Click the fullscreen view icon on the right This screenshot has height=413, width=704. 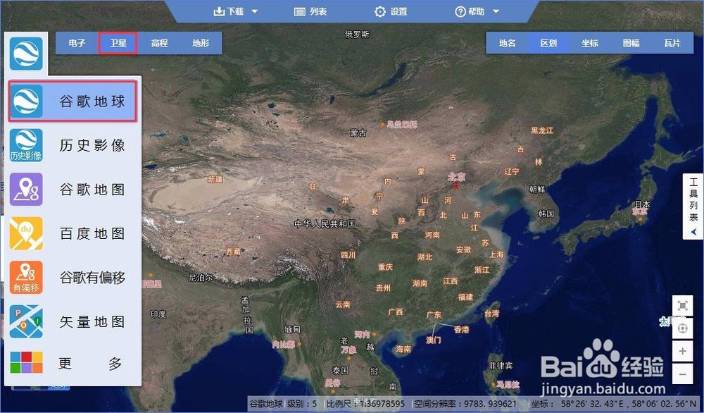(683, 307)
